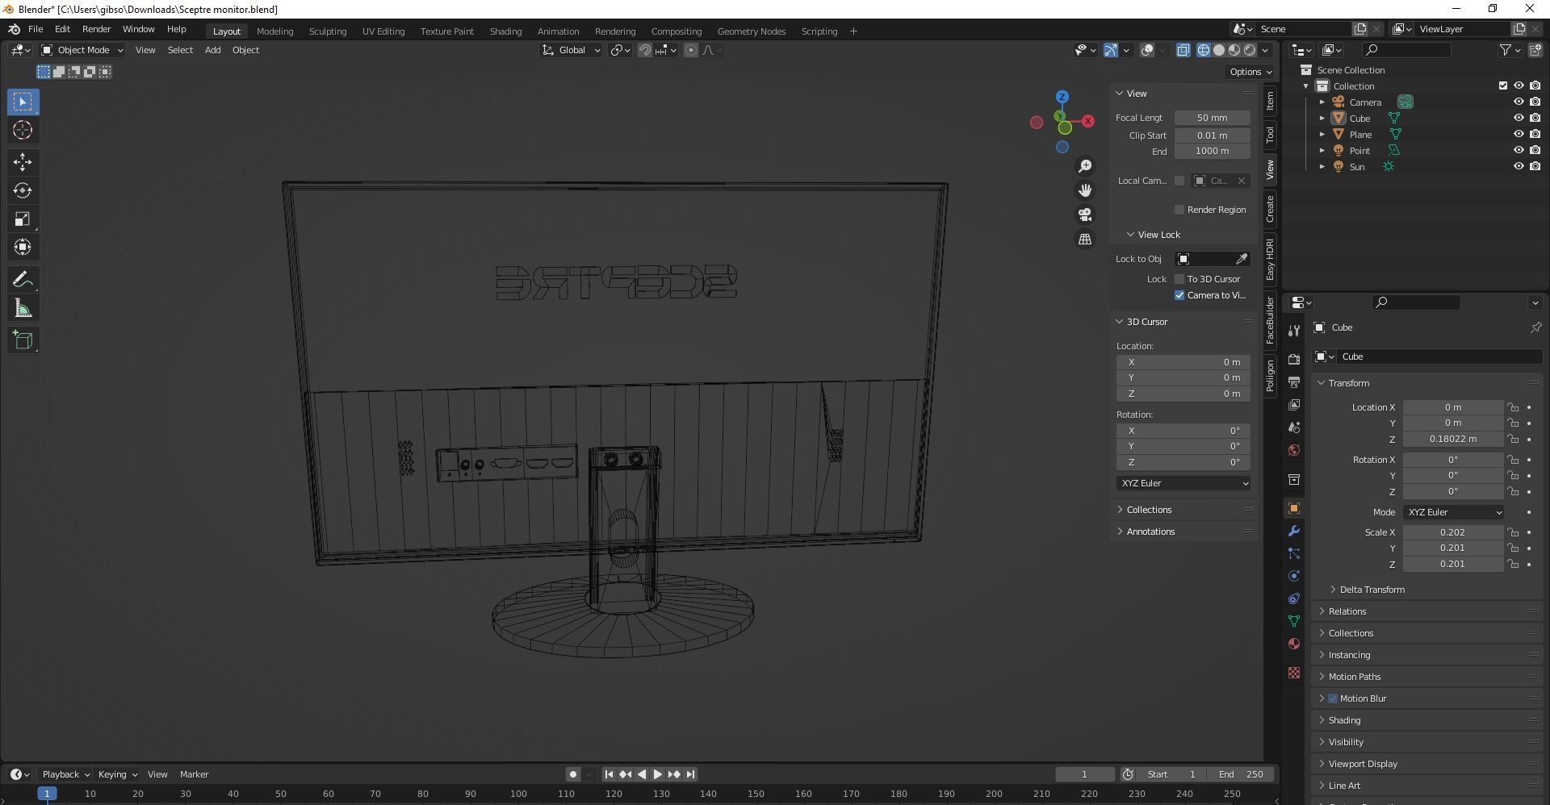Select the Add Cube tool
The width and height of the screenshot is (1550, 805).
coord(23,340)
